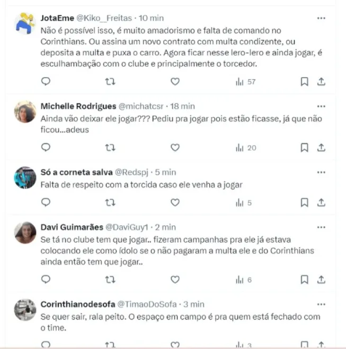Viewport: 346px width, 349px height.
Task: Open more options on JotaEme's tweet
Action: (321, 18)
